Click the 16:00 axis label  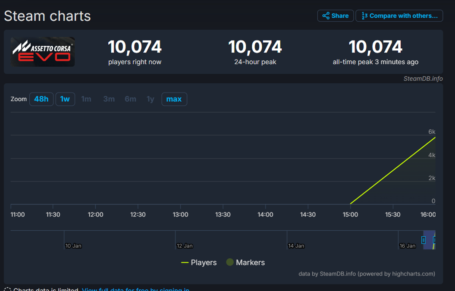(428, 214)
